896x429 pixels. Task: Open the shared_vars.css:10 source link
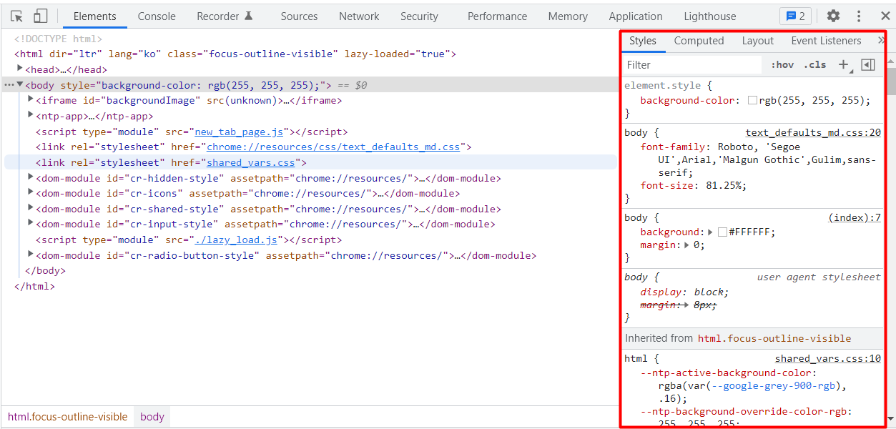[x=828, y=358]
